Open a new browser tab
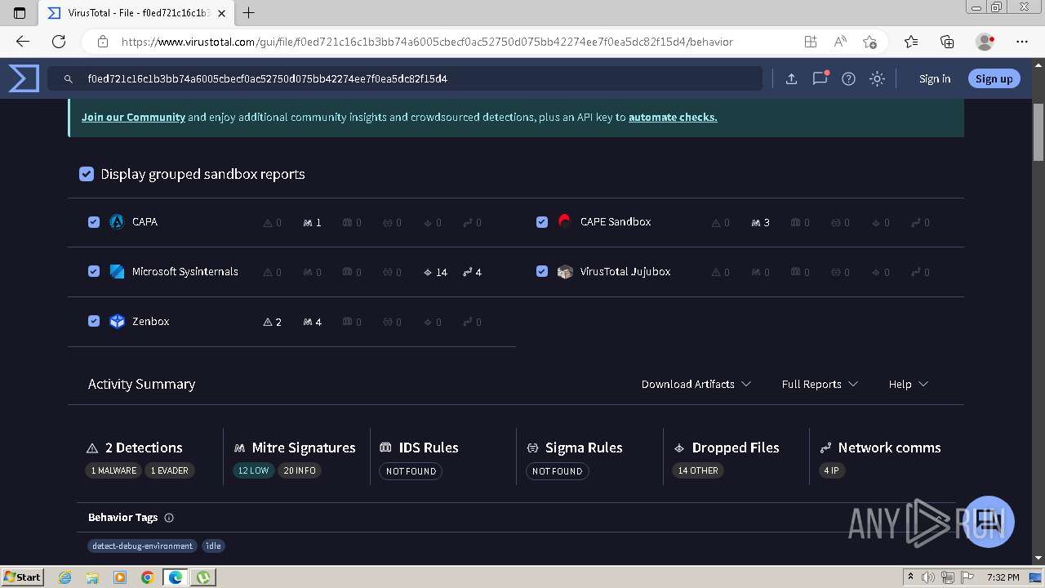This screenshot has width=1045, height=588. (249, 12)
